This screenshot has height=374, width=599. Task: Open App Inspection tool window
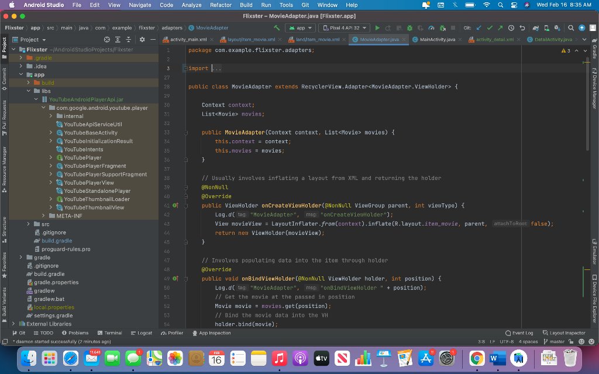pos(211,333)
